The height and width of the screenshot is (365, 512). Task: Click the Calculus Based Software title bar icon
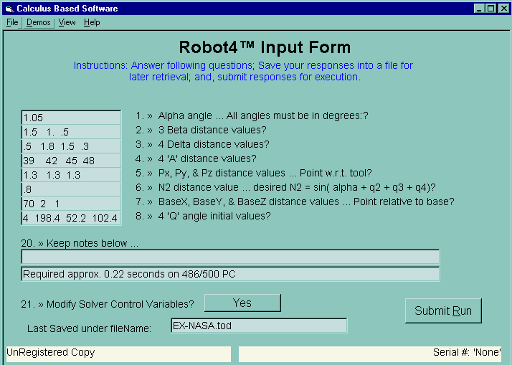9,8
